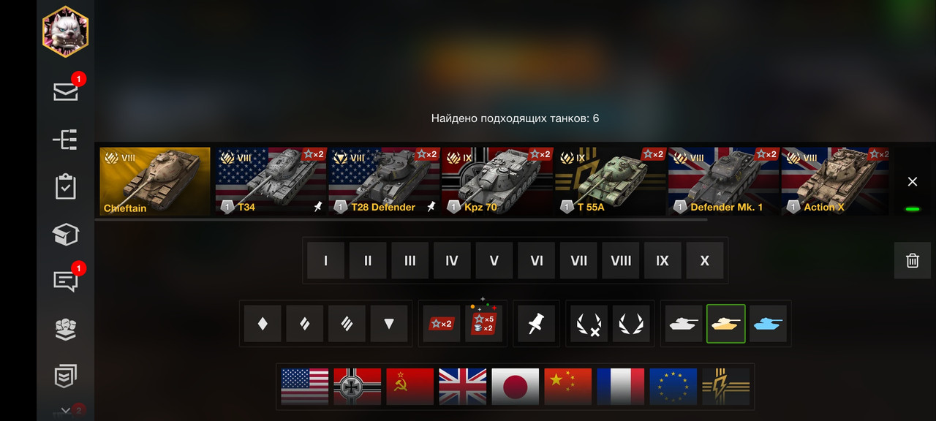Toggle the tank destroyer inverted triangle filter
This screenshot has width=936, height=421.
tap(389, 323)
